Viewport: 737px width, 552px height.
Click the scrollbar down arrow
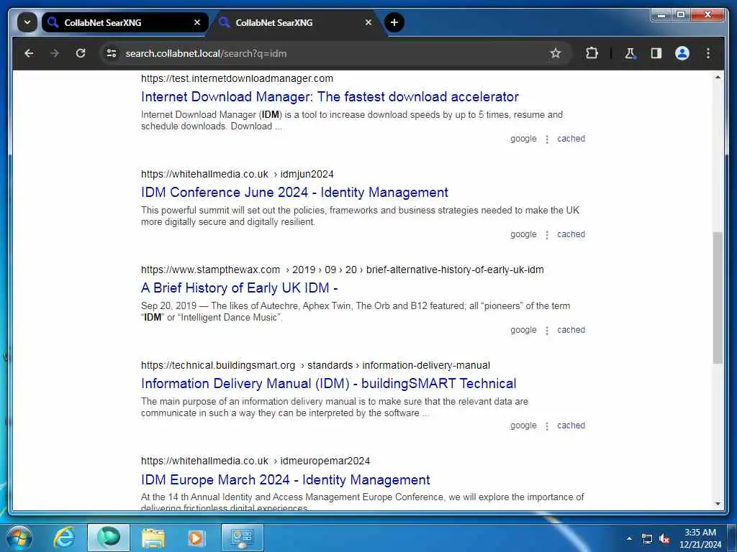718,504
